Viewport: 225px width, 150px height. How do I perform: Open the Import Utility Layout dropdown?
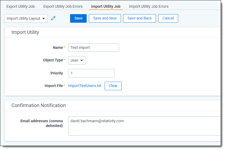pyautogui.click(x=26, y=18)
